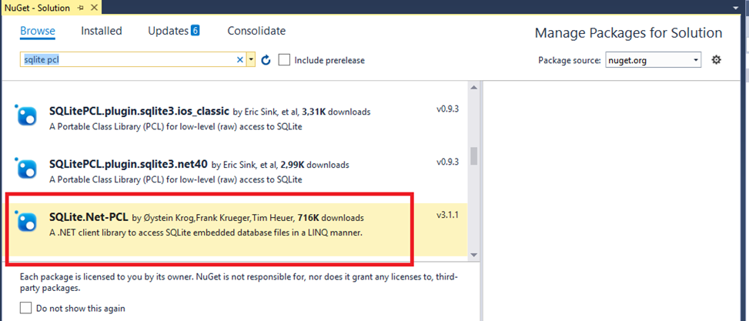The height and width of the screenshot is (321, 749).
Task: Enable the Include prerelease checkbox
Action: coord(285,60)
